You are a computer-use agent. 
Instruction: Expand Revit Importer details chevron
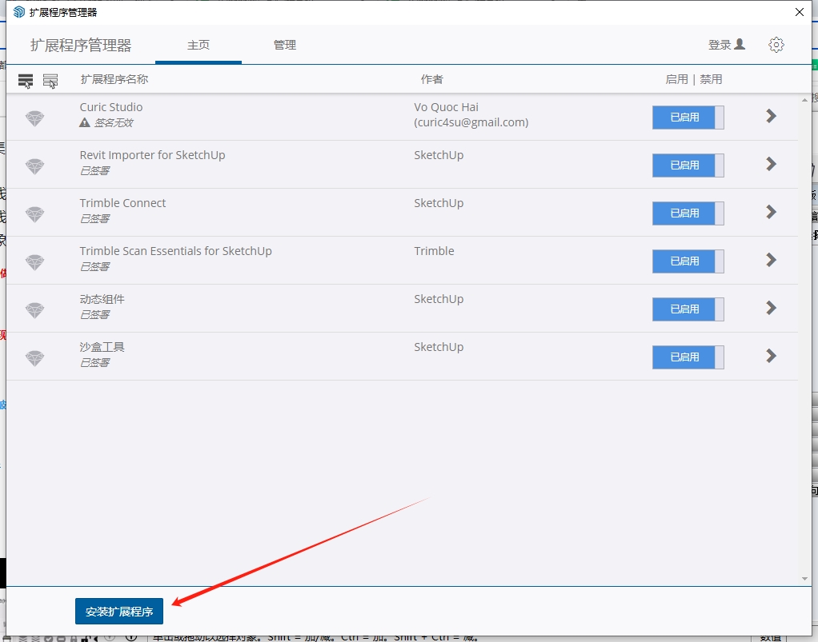pyautogui.click(x=771, y=164)
